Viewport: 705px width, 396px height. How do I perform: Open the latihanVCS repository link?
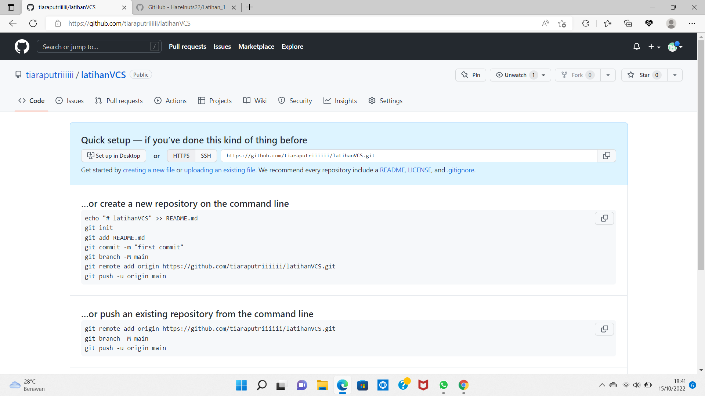(x=104, y=75)
